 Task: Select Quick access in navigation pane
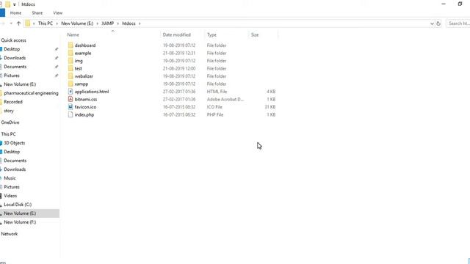pyautogui.click(x=13, y=40)
